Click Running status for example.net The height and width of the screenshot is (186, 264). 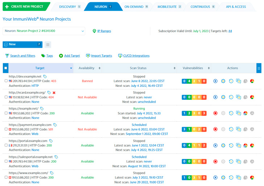click(x=139, y=109)
